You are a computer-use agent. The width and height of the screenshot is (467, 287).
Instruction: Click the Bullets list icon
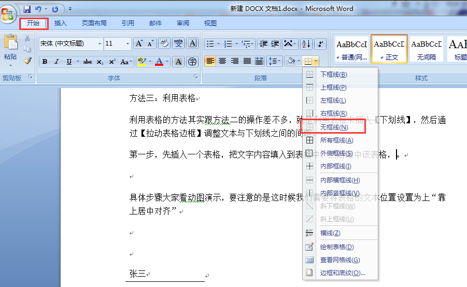pos(210,44)
